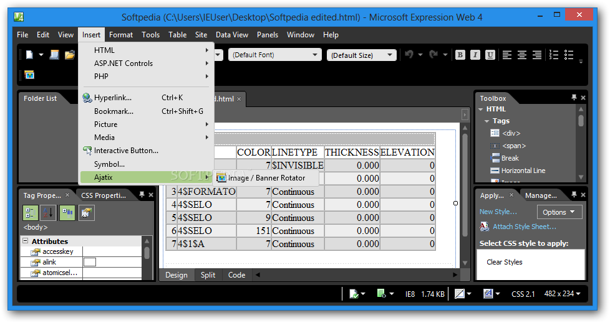Open the Undo history dropdown arrow

point(420,55)
